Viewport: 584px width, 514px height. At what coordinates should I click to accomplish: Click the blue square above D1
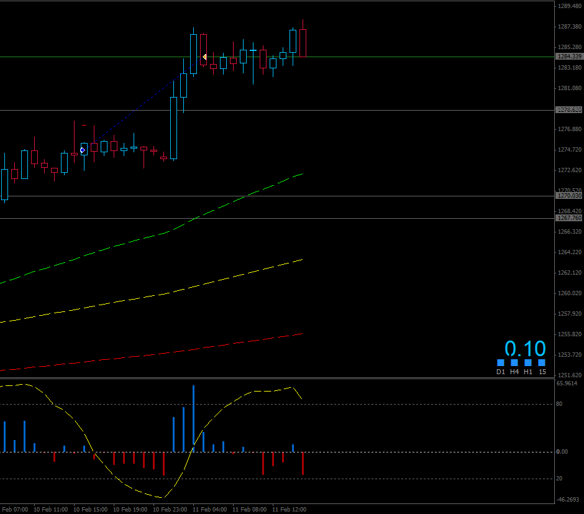[x=501, y=362]
